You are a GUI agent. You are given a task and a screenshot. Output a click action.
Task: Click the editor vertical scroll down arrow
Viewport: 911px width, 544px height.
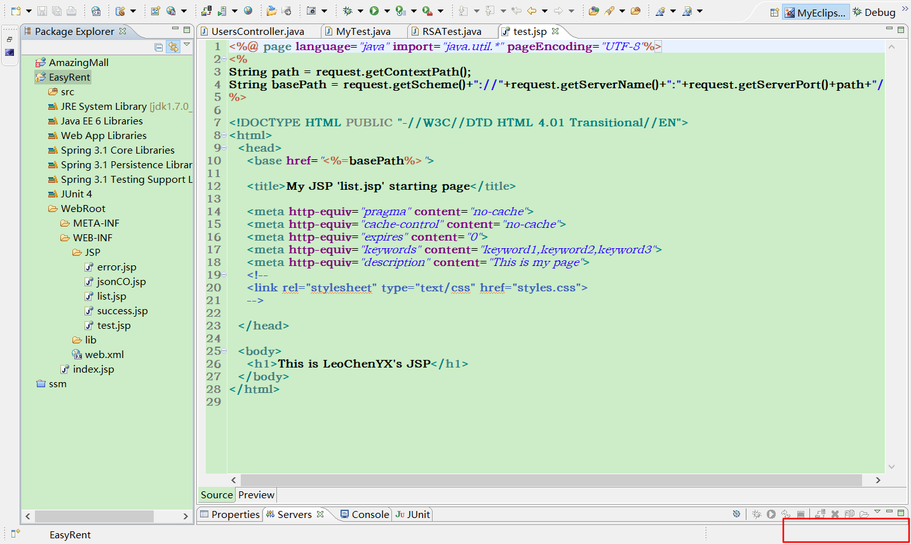(x=892, y=467)
